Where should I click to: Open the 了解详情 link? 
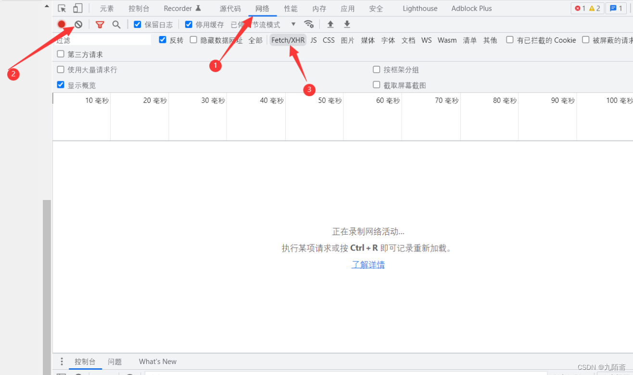[x=368, y=264]
